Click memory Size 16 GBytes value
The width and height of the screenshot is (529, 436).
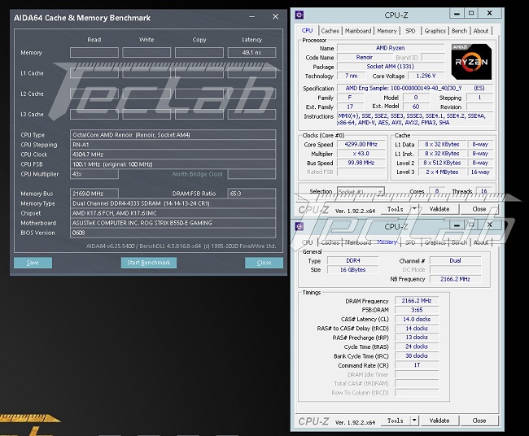353,270
